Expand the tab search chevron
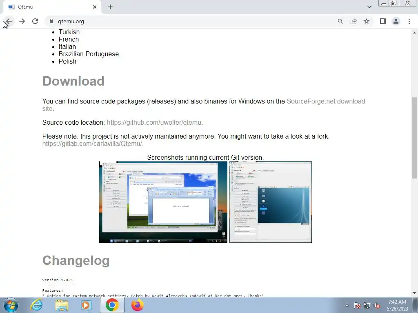418x313 pixels. pos(369,7)
